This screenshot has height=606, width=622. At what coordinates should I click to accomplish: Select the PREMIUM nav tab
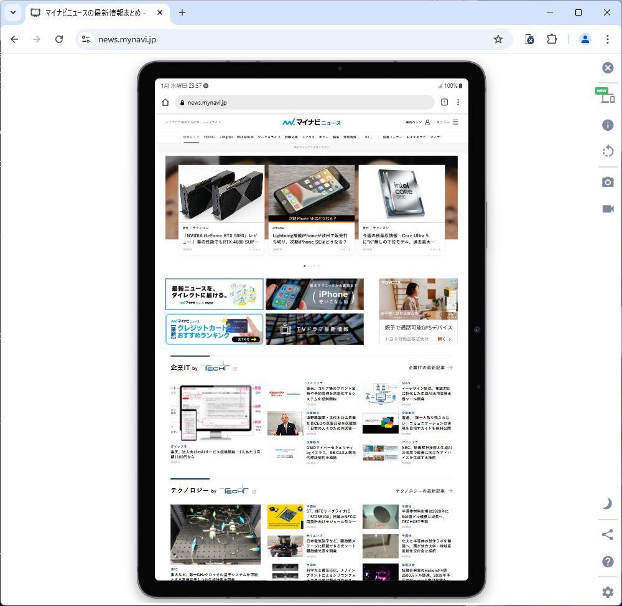(245, 137)
